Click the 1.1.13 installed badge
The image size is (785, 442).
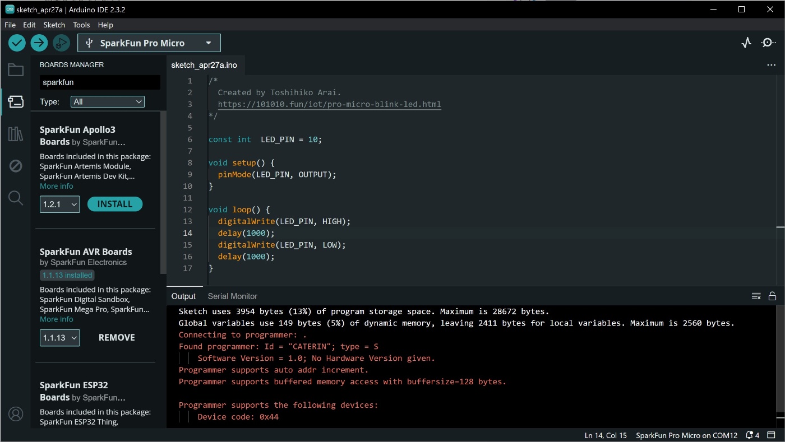67,275
